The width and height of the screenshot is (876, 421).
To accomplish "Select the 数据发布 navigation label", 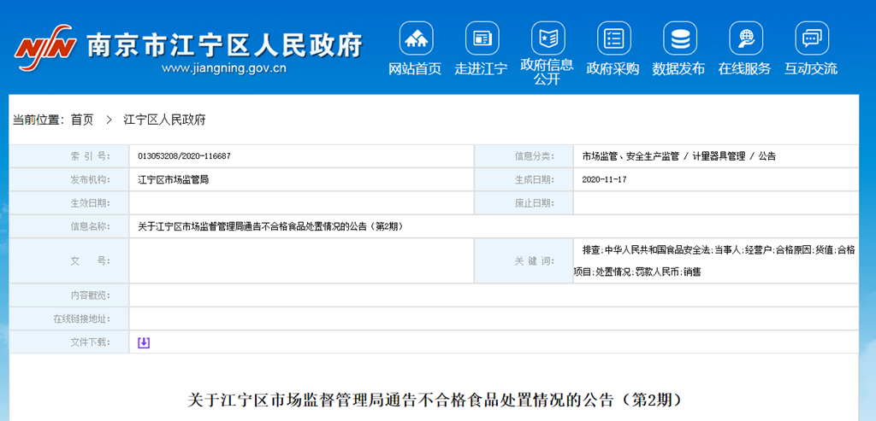I will 679,69.
